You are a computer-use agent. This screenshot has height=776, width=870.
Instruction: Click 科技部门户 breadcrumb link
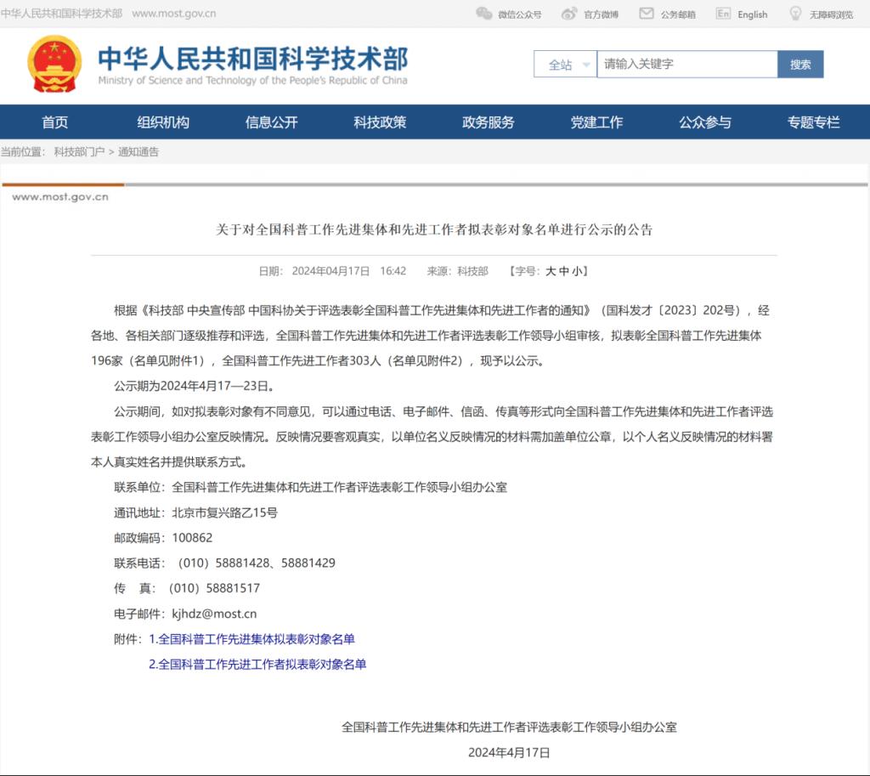(79, 152)
